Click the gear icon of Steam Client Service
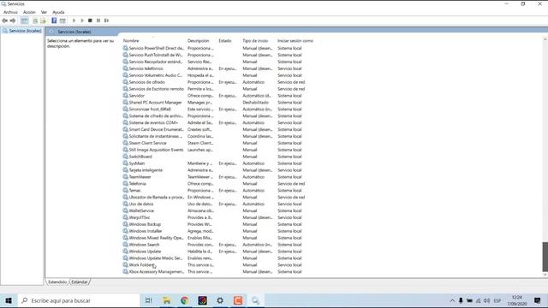 click(125, 143)
